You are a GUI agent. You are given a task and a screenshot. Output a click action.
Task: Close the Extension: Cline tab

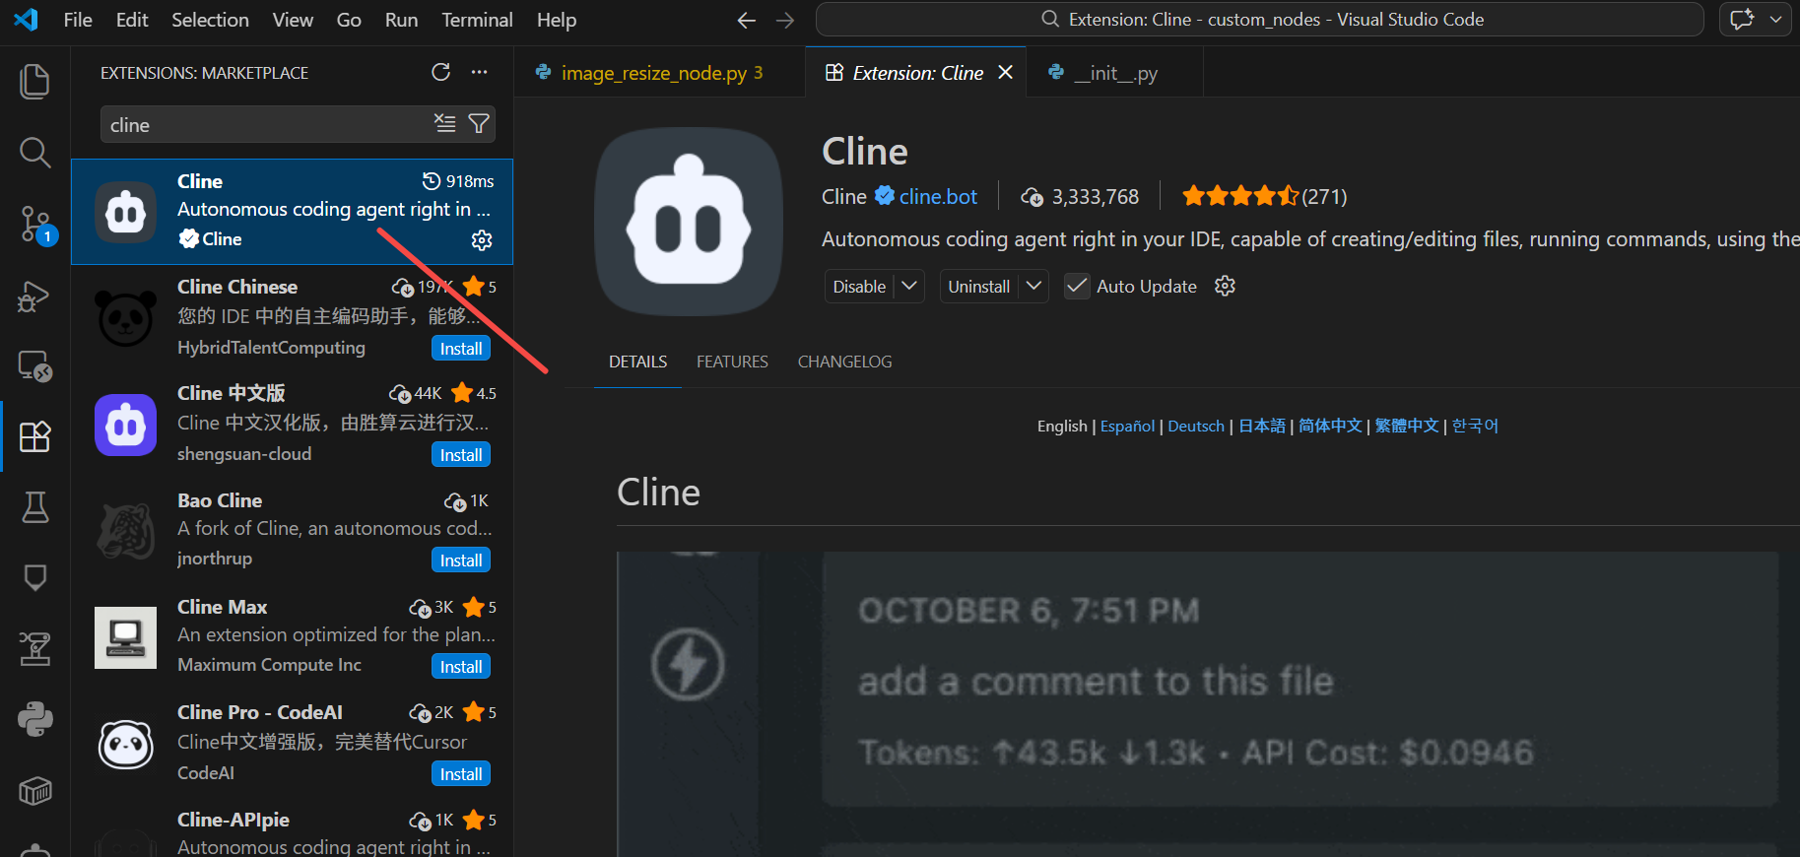pyautogui.click(x=1005, y=72)
